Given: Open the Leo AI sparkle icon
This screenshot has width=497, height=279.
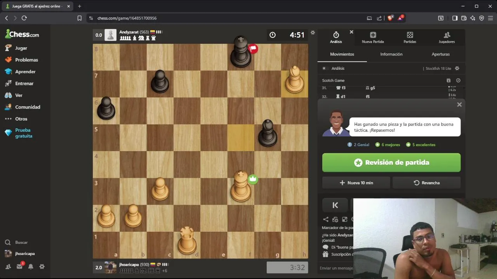Looking at the screenshot, I should pos(473,18).
